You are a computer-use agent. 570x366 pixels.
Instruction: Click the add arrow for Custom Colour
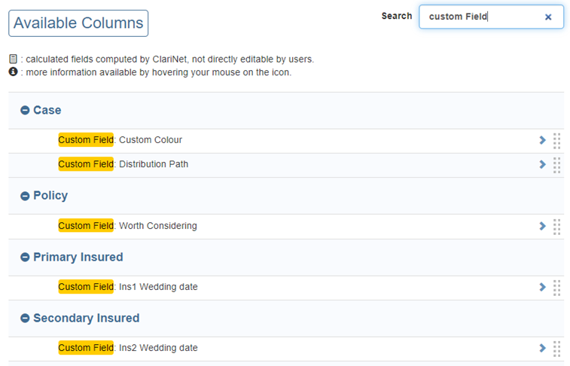542,140
